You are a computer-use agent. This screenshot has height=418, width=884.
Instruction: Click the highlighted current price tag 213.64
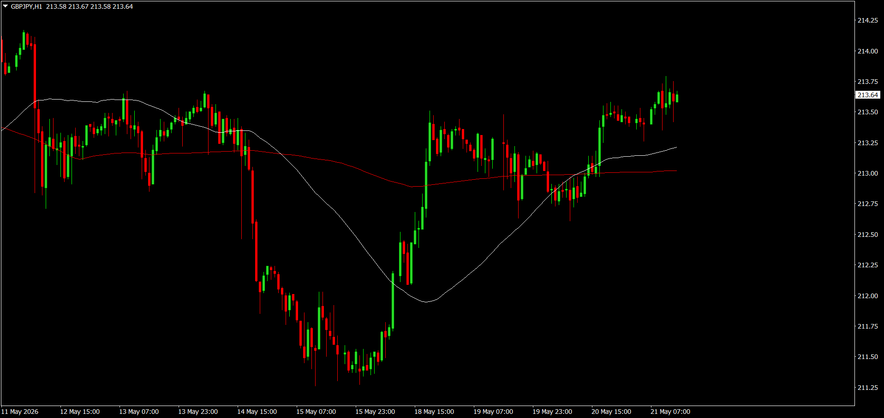[x=868, y=95]
